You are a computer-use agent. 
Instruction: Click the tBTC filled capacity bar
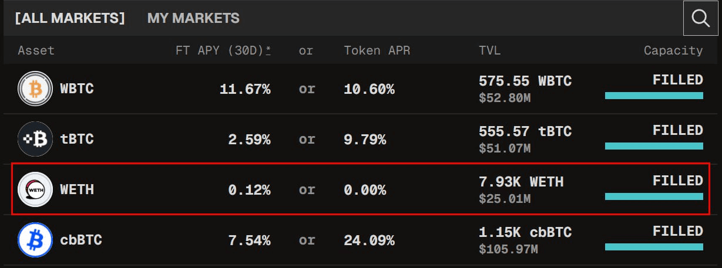654,146
